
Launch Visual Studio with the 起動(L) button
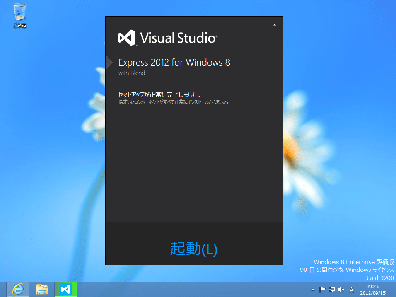(194, 249)
